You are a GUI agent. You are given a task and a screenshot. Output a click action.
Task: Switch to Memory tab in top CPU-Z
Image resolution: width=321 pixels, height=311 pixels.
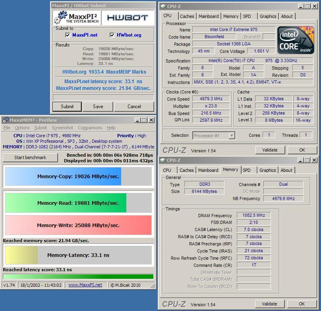pyautogui.click(x=231, y=16)
